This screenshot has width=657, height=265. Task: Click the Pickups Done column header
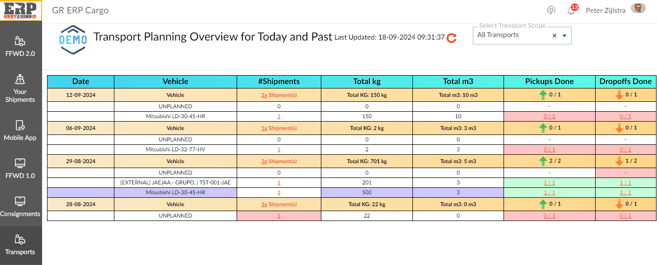point(549,82)
